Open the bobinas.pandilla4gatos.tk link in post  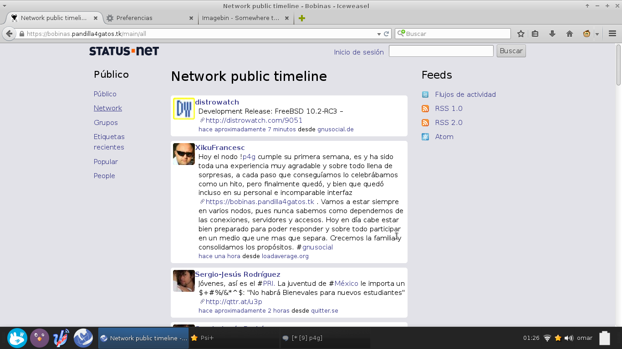click(260, 202)
